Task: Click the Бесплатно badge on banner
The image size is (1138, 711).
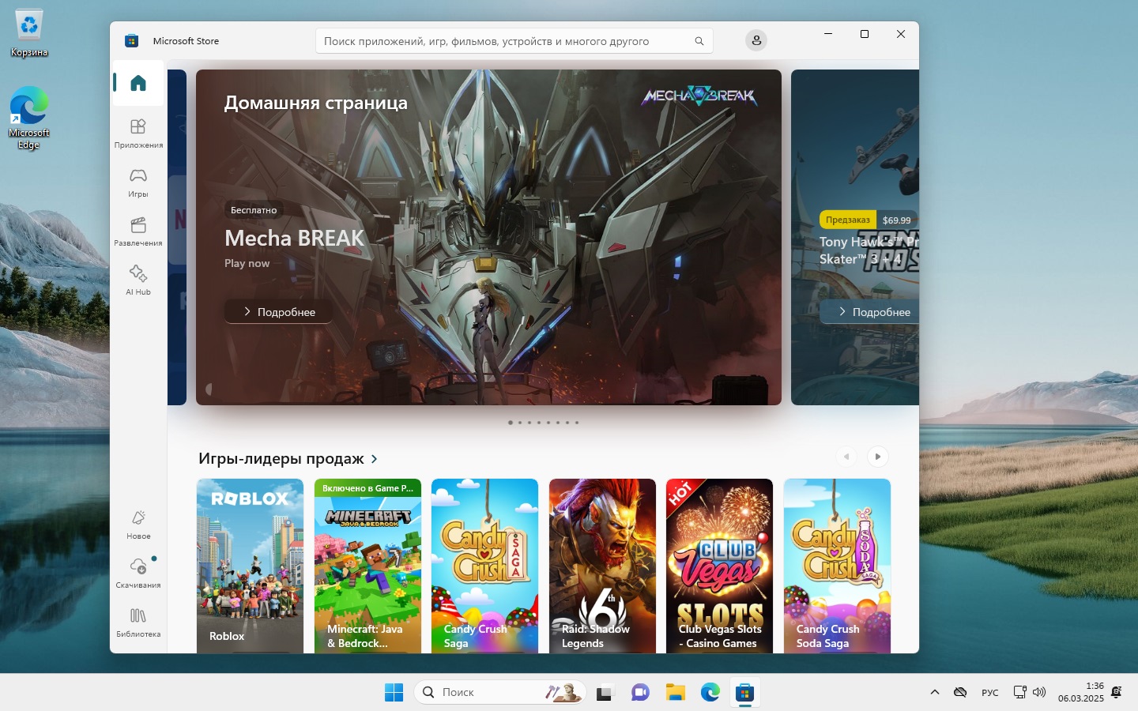Action: coord(254,210)
